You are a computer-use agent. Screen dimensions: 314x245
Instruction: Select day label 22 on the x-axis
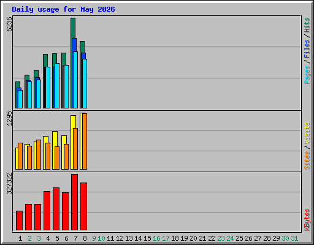(212, 238)
